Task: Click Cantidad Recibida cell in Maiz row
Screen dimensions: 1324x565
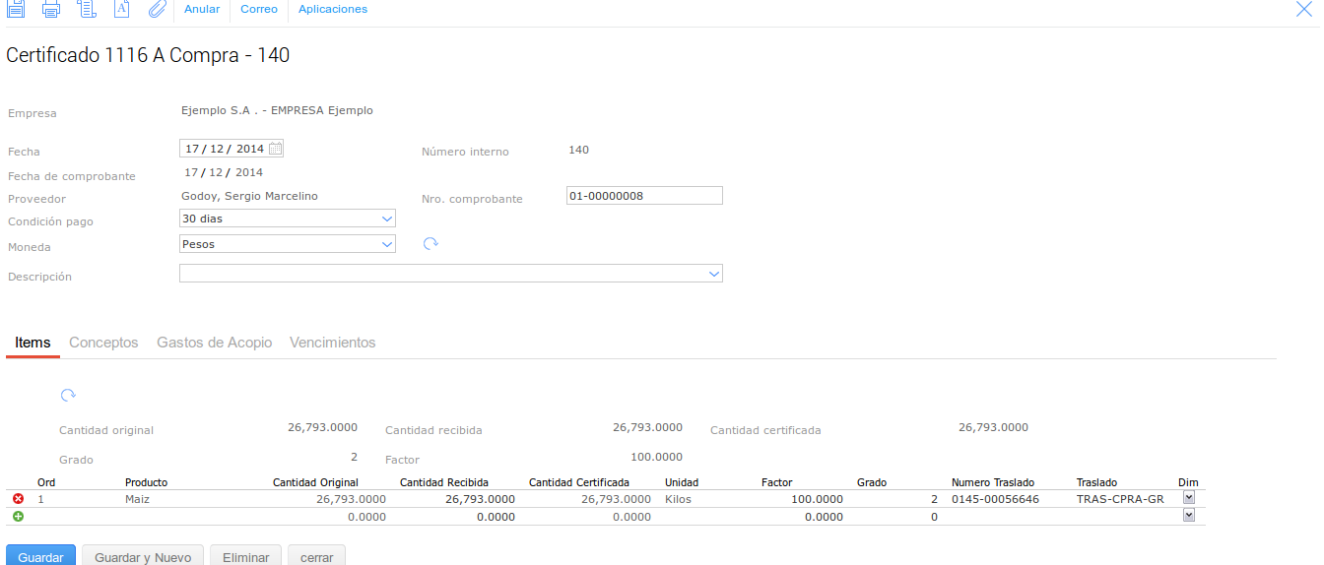Action: click(480, 499)
